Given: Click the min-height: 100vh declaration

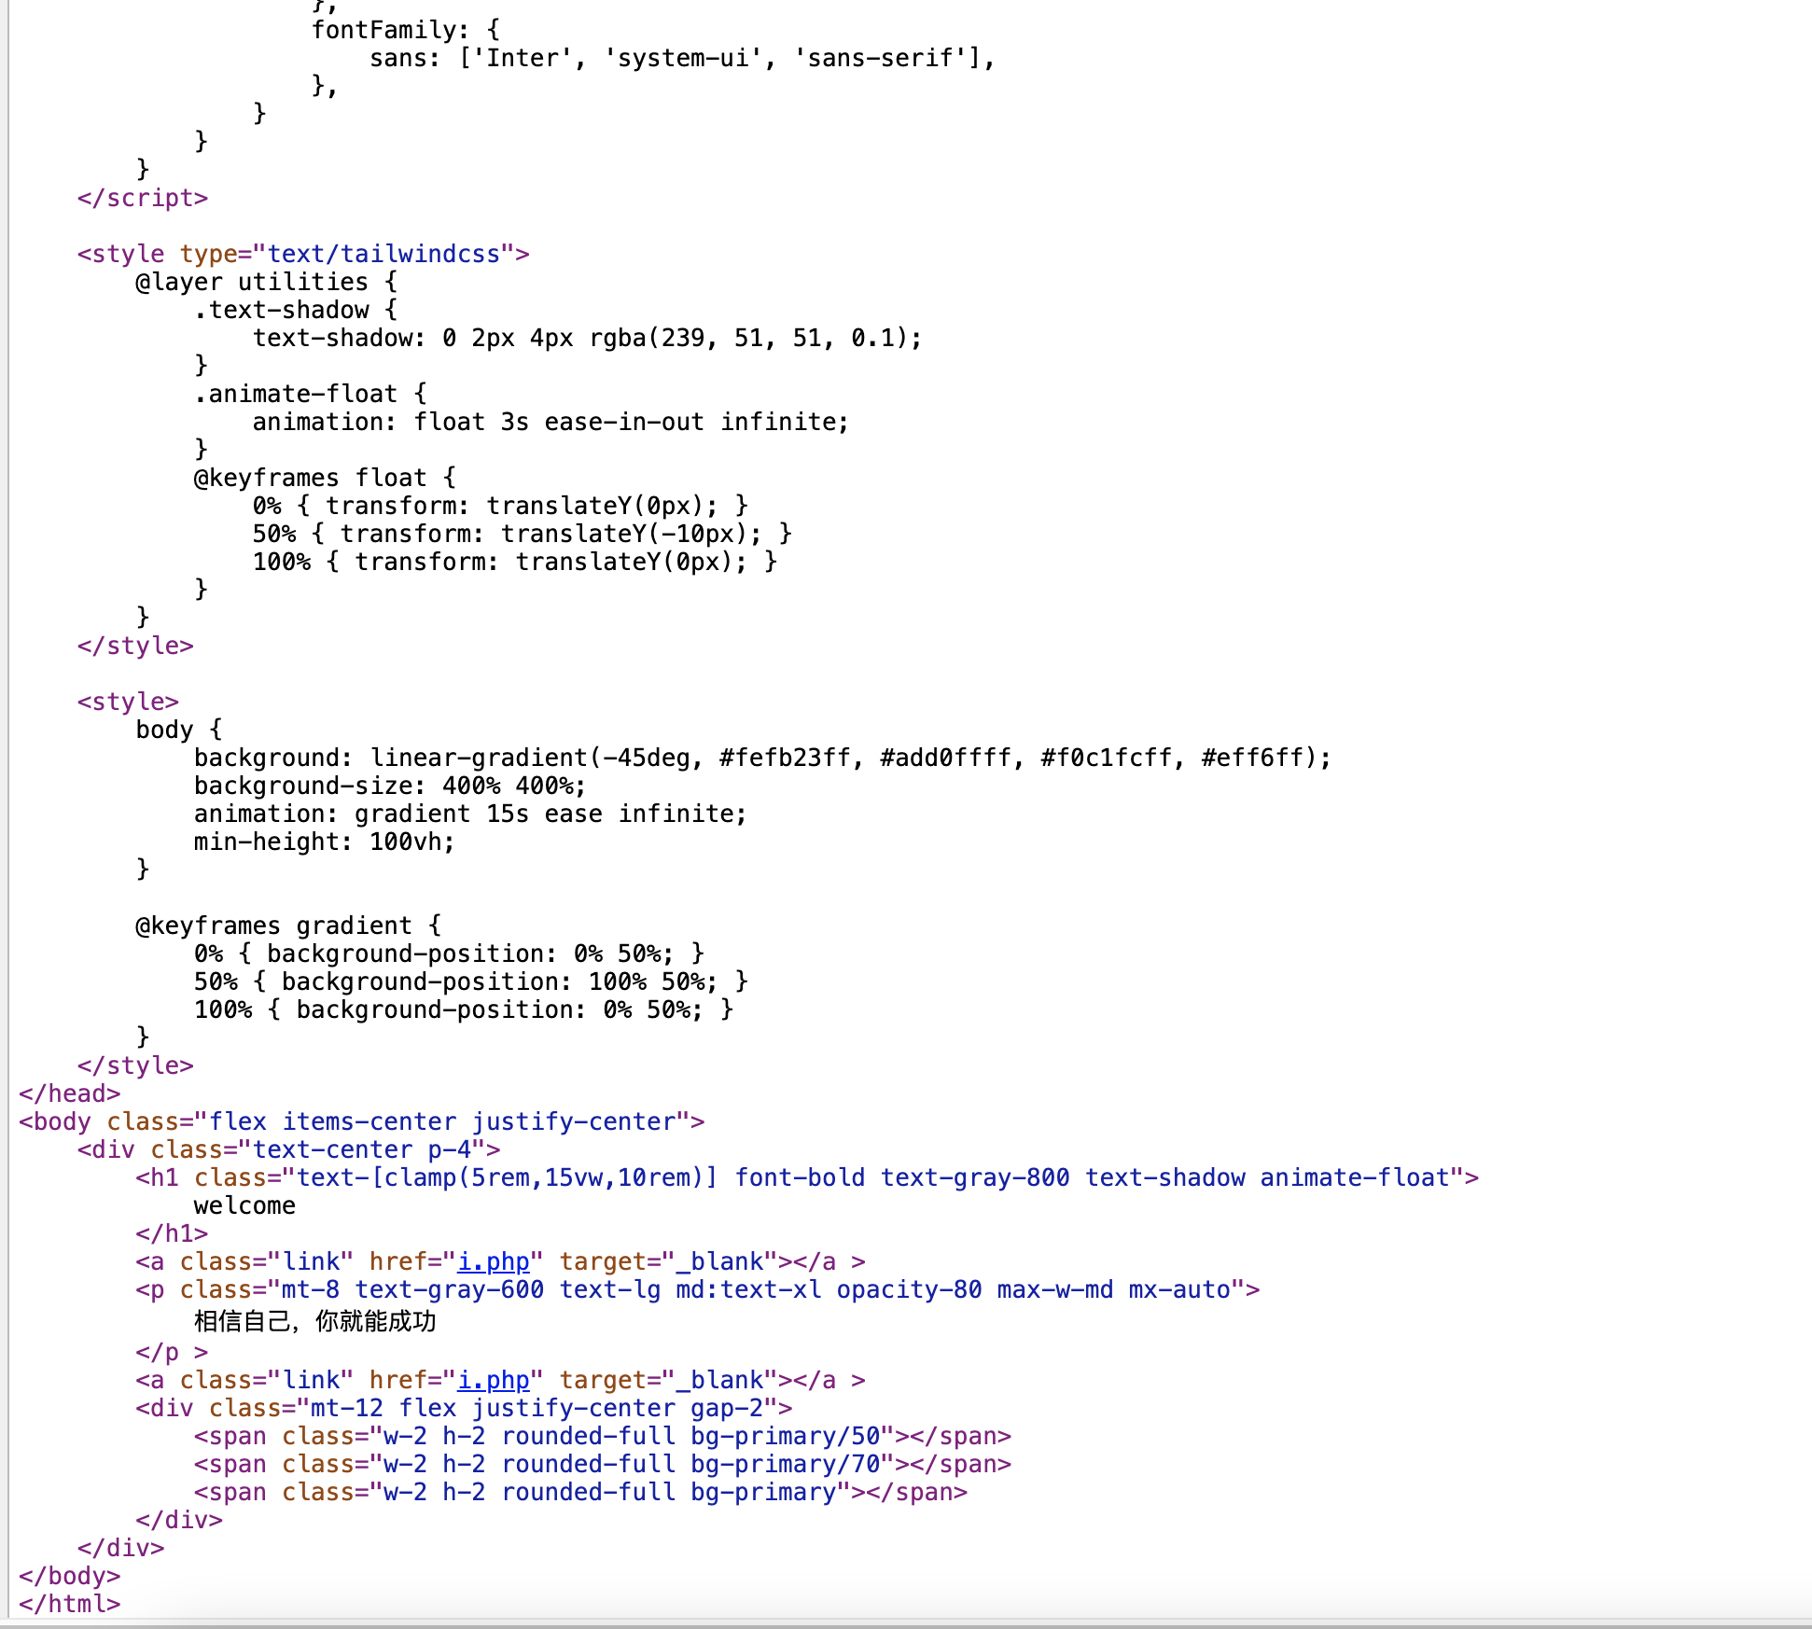Looking at the screenshot, I should coord(323,842).
